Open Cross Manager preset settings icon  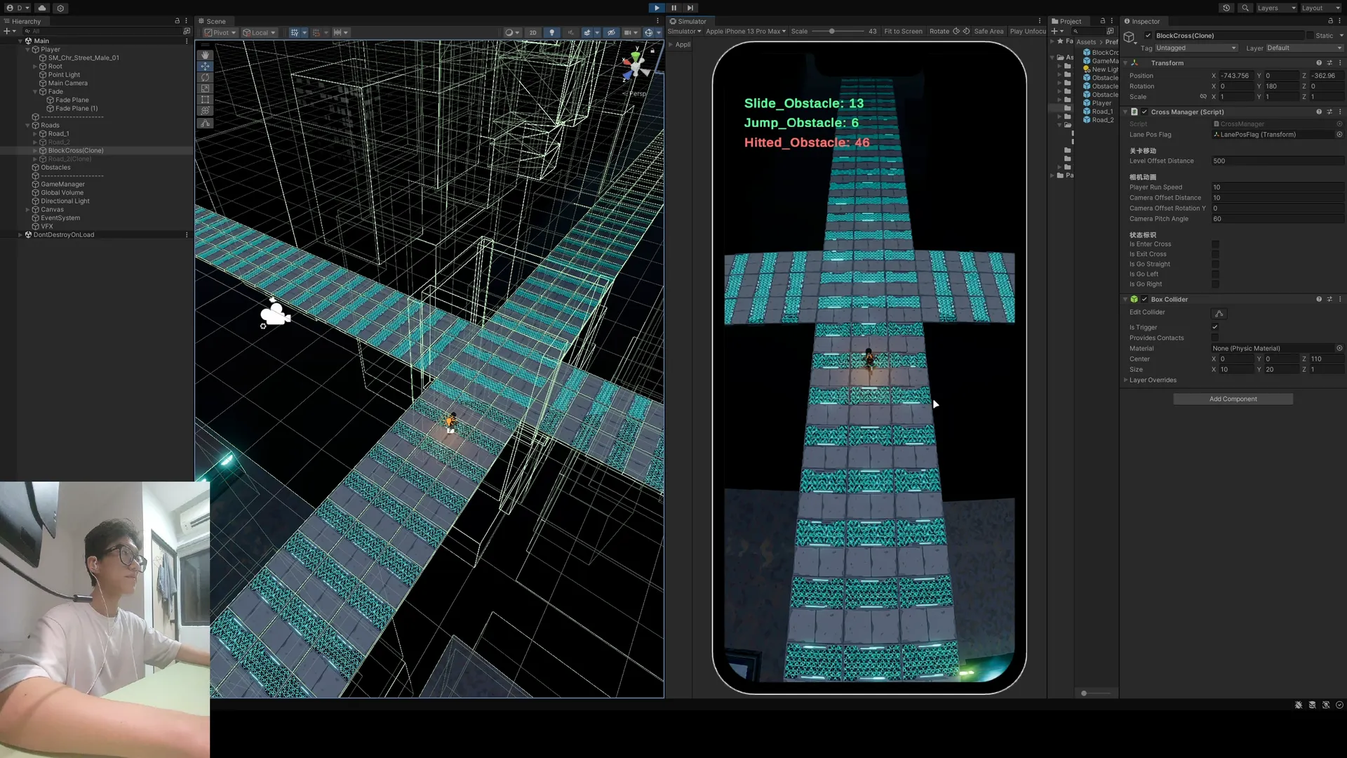[1329, 112]
